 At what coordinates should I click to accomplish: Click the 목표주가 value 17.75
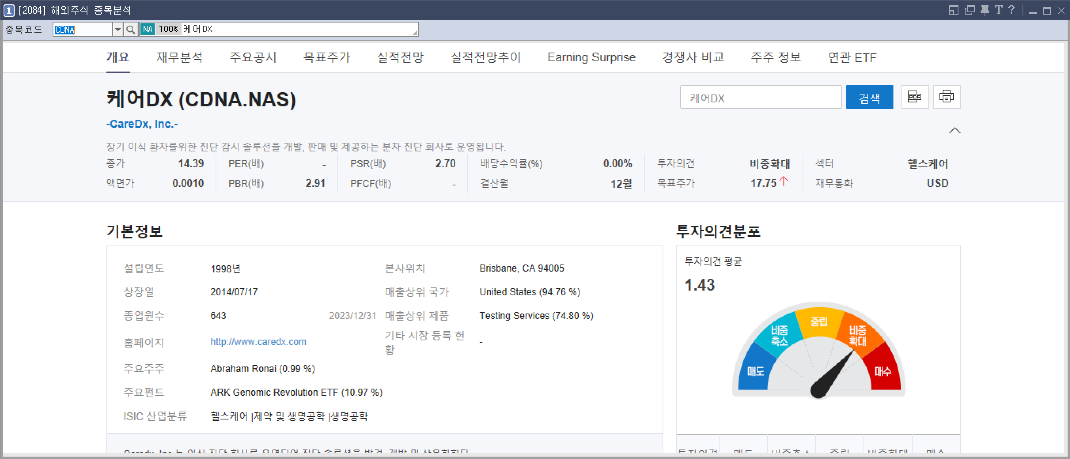pos(763,183)
